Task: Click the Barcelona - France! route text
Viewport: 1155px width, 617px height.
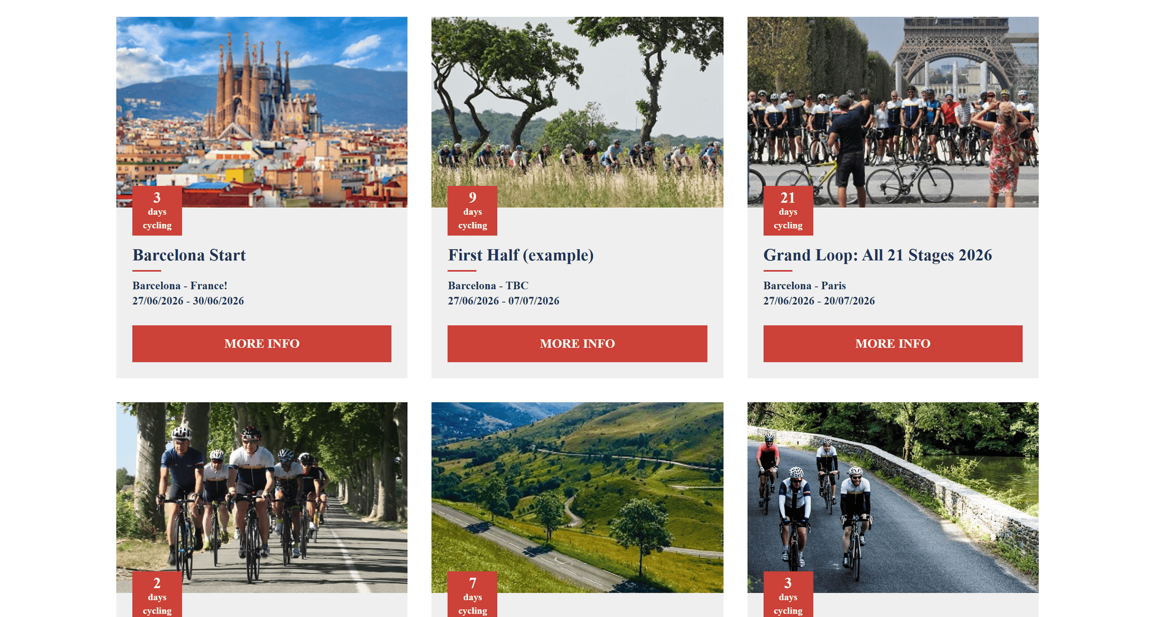Action: (180, 286)
